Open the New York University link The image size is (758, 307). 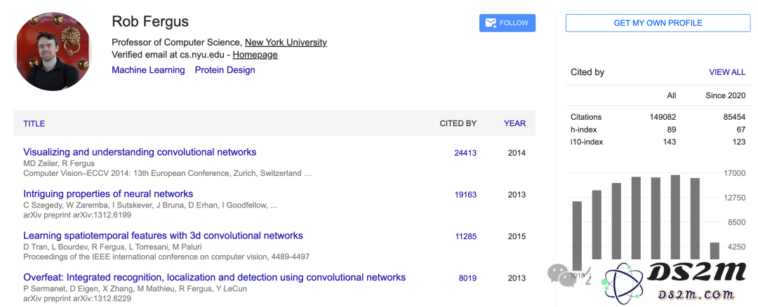coord(286,43)
